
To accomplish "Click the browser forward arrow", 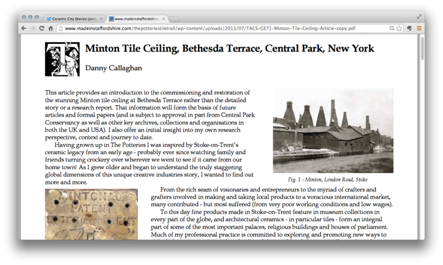I will [32, 28].
